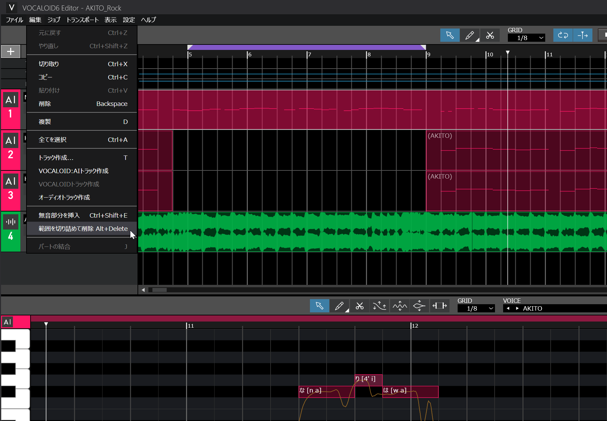Switch to the next voice with the right arrow

click(x=517, y=309)
